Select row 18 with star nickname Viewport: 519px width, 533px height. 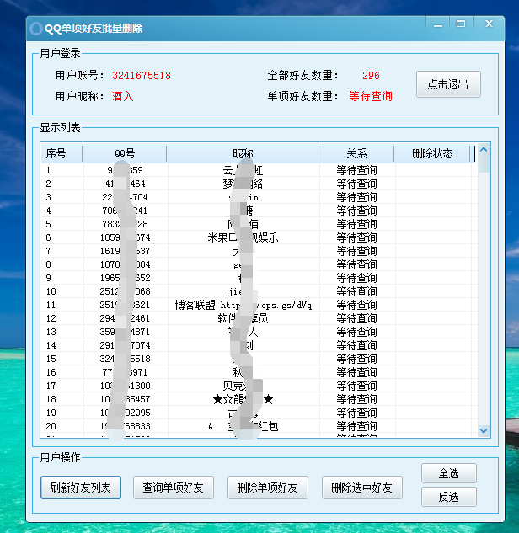point(259,399)
